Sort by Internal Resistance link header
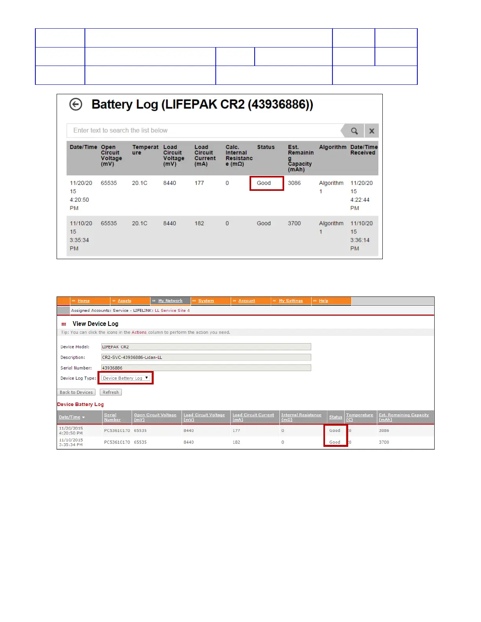The height and width of the screenshot is (622, 481). 301,417
